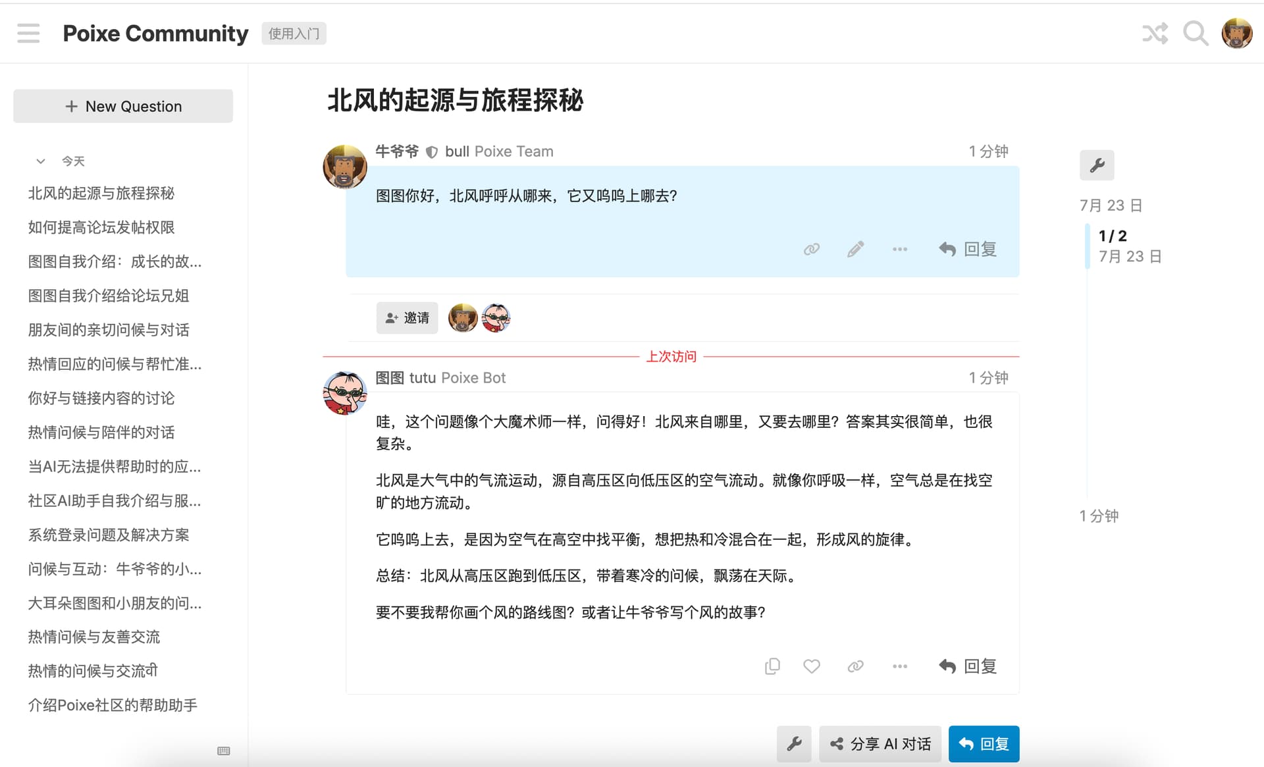
Task: Click the New Question button
Action: click(123, 106)
